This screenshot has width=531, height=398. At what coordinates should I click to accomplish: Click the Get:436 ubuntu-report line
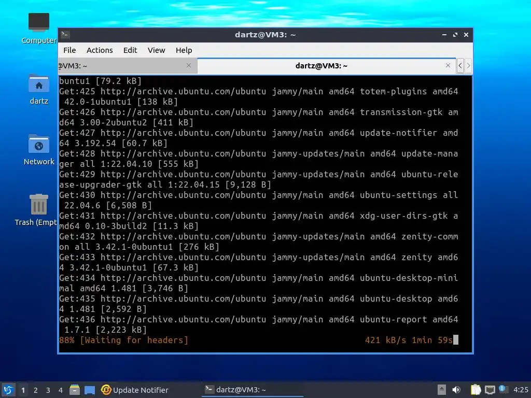point(259,324)
